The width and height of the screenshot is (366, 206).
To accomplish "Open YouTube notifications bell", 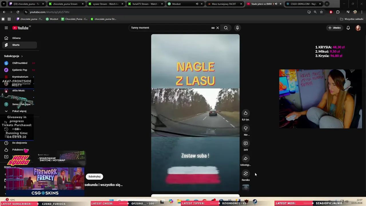I will click(348, 28).
